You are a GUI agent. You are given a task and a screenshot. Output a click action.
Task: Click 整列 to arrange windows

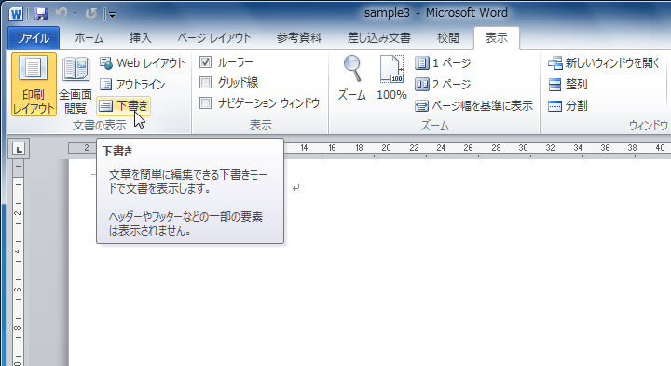click(568, 84)
